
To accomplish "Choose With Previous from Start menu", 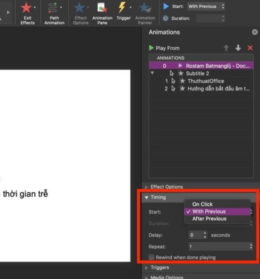I will [x=217, y=211].
